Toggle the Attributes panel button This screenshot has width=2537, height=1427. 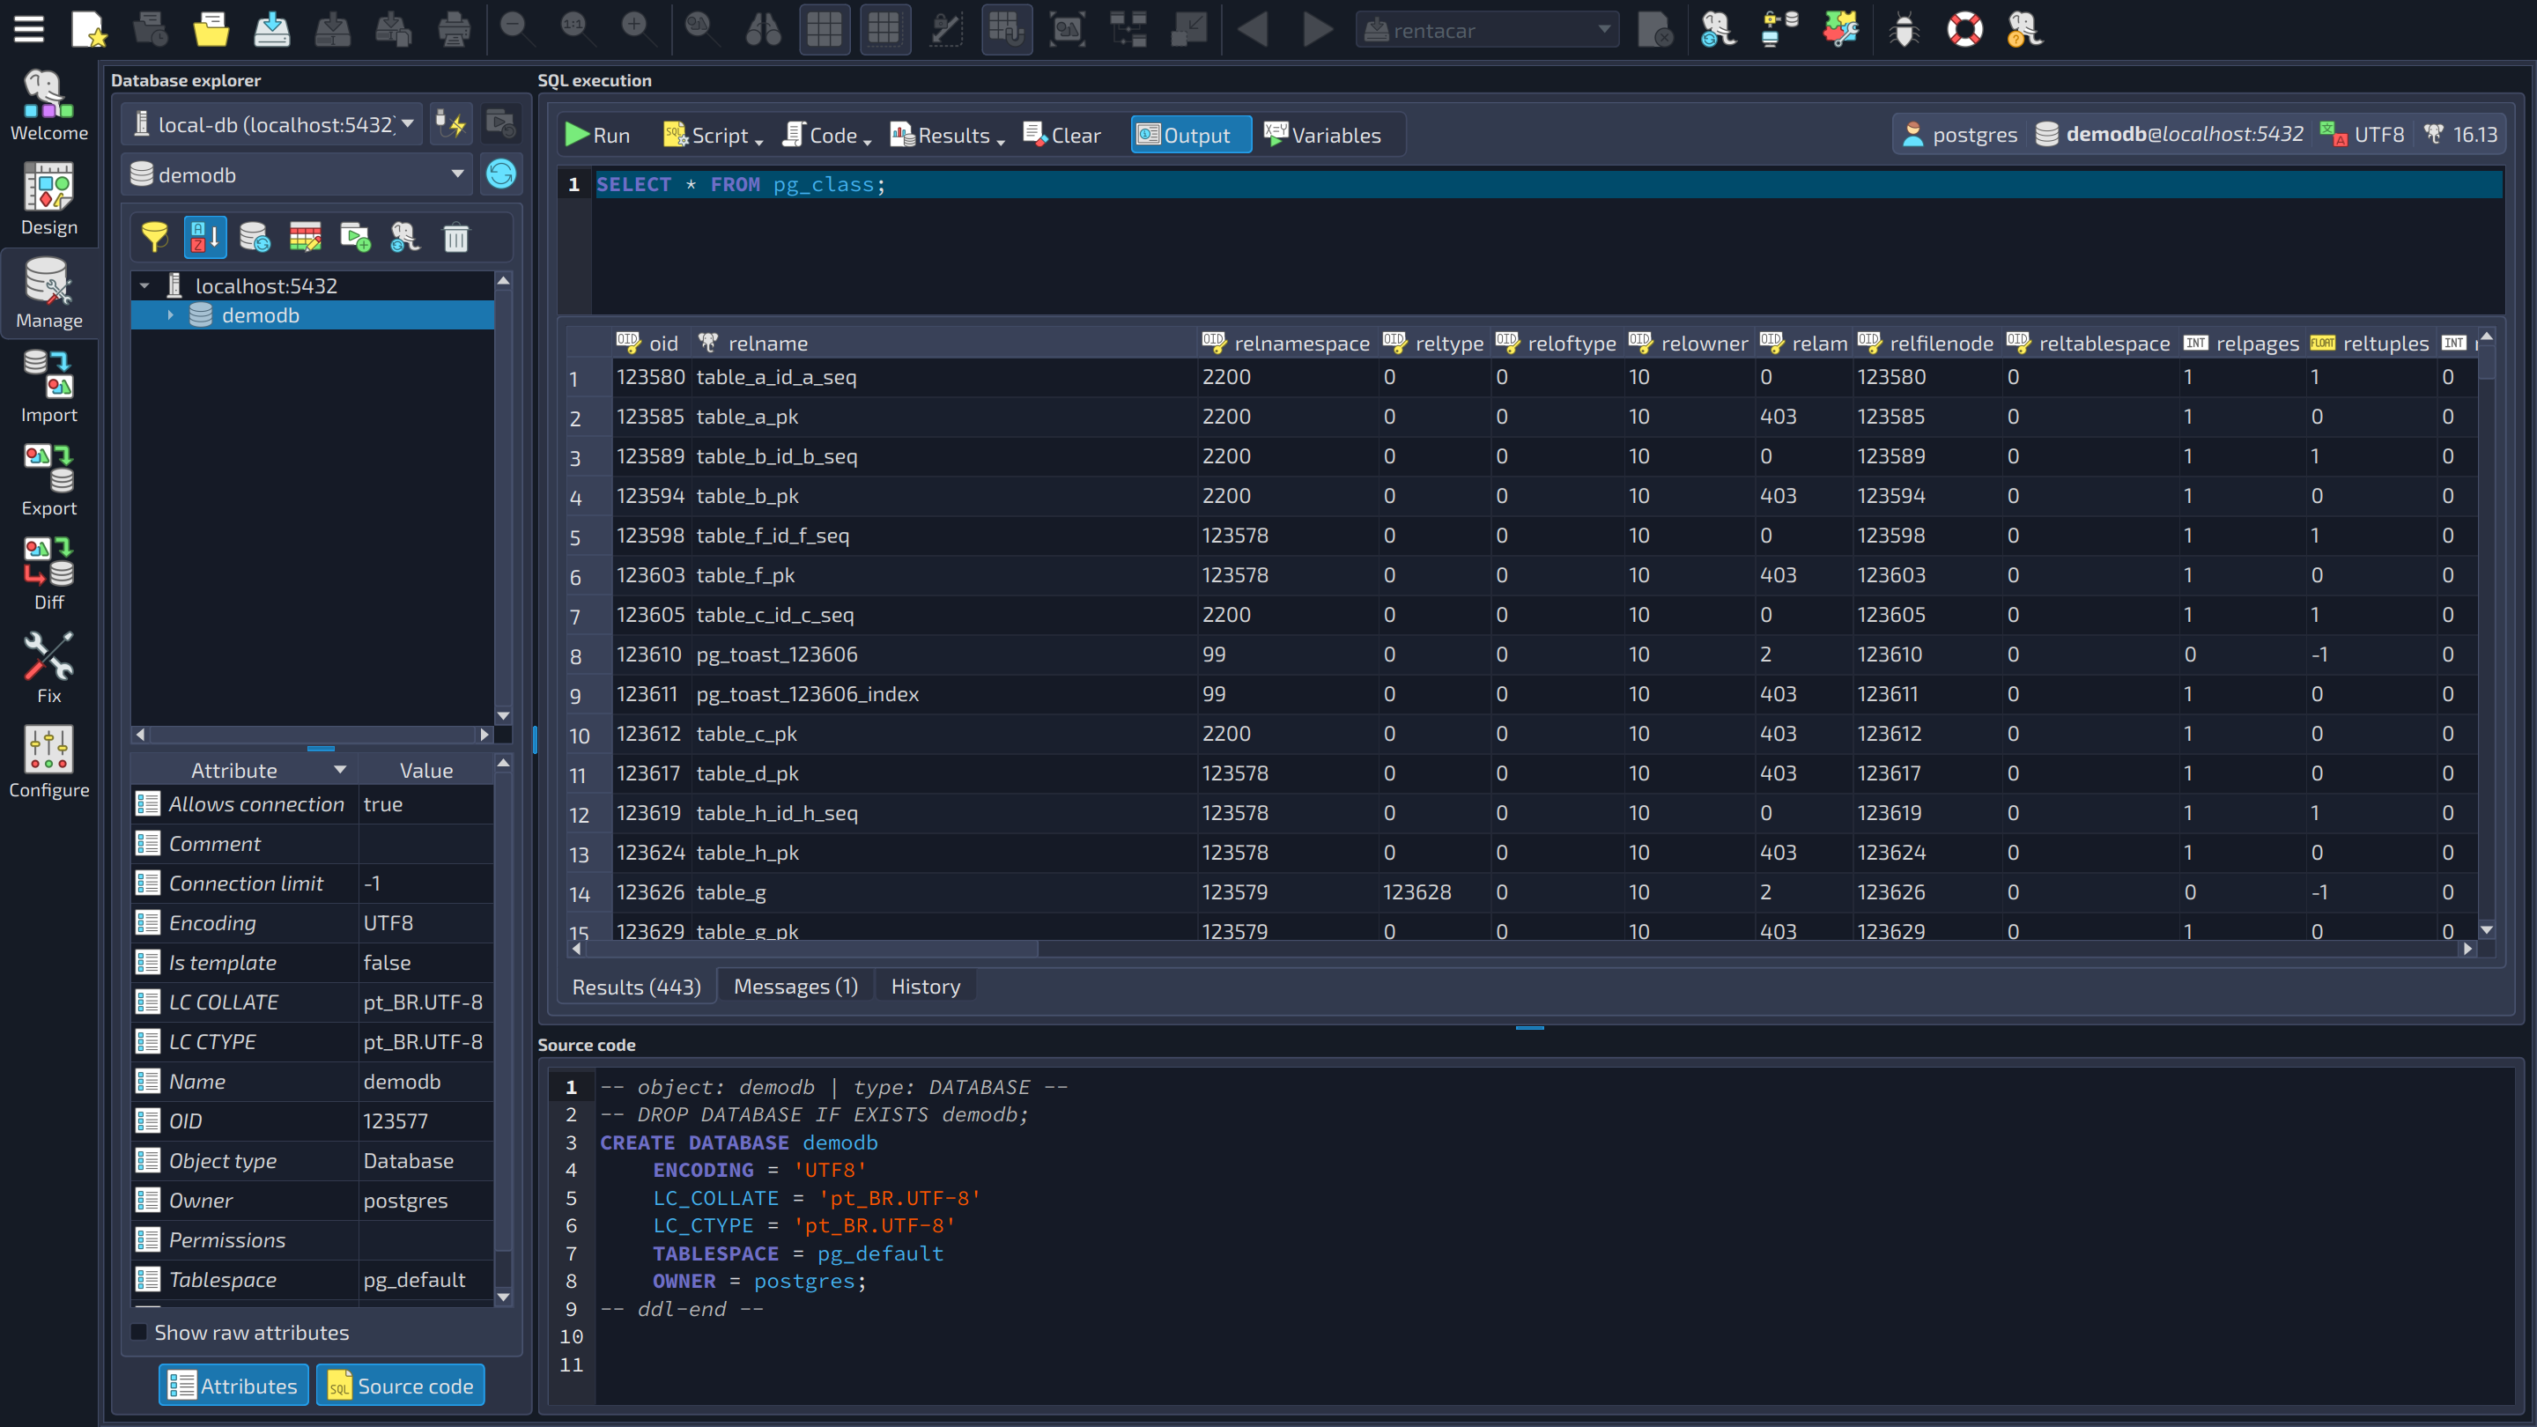(x=233, y=1386)
